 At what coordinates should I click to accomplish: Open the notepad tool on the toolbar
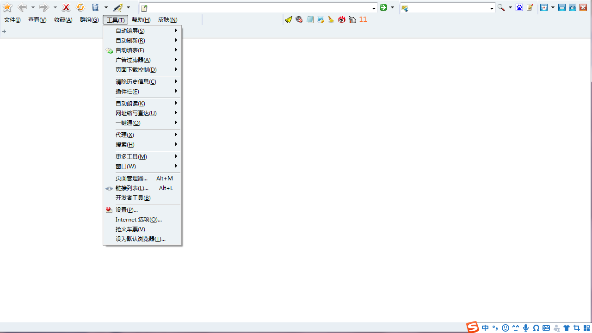310,19
